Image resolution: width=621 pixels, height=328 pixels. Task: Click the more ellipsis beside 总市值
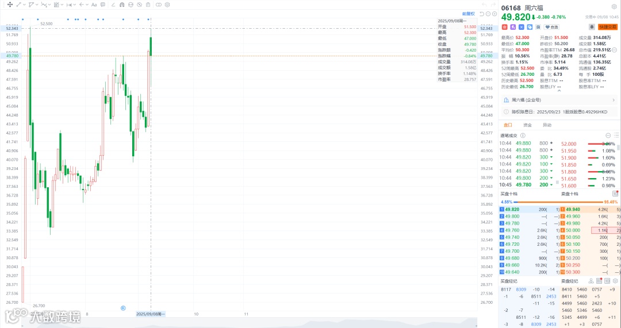tap(615, 50)
